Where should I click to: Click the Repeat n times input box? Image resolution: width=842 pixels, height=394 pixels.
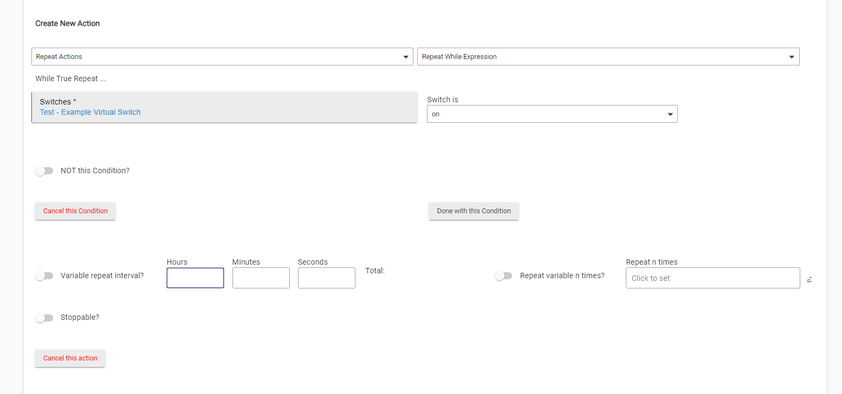coord(712,278)
